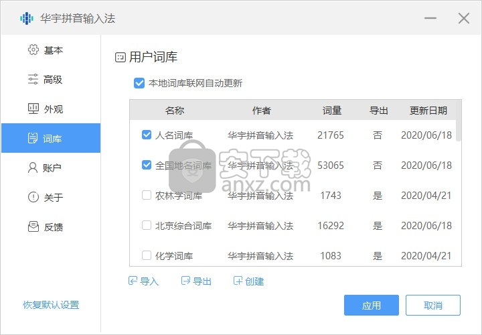Click the info icon beside 关于
Image resolution: width=482 pixels, height=335 pixels.
pyautogui.click(x=33, y=197)
